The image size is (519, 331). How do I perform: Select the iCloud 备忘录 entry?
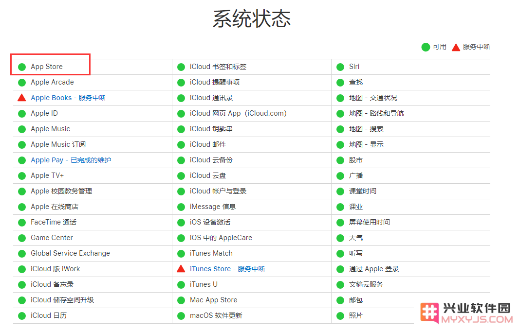pyautogui.click(x=52, y=284)
